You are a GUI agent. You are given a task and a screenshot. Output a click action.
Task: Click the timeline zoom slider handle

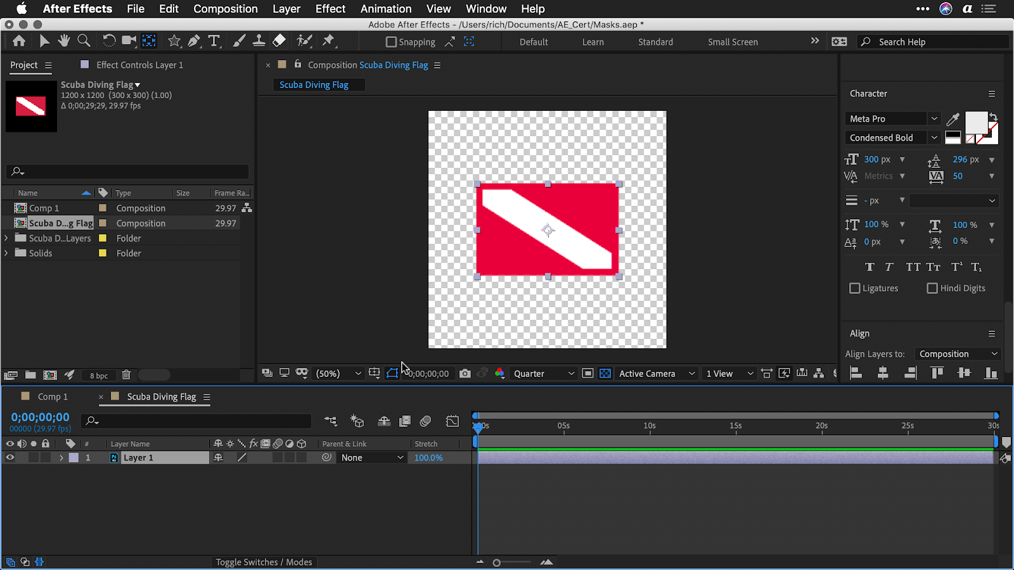click(497, 562)
